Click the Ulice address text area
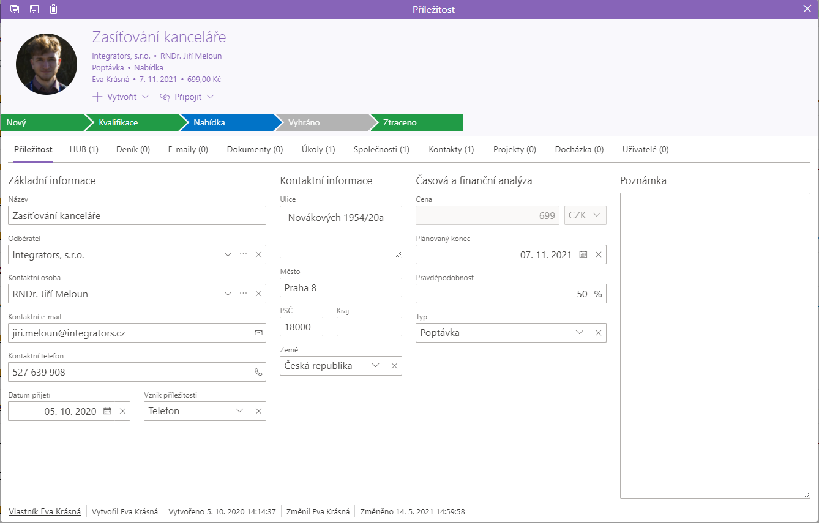This screenshot has width=819, height=523. point(341,232)
